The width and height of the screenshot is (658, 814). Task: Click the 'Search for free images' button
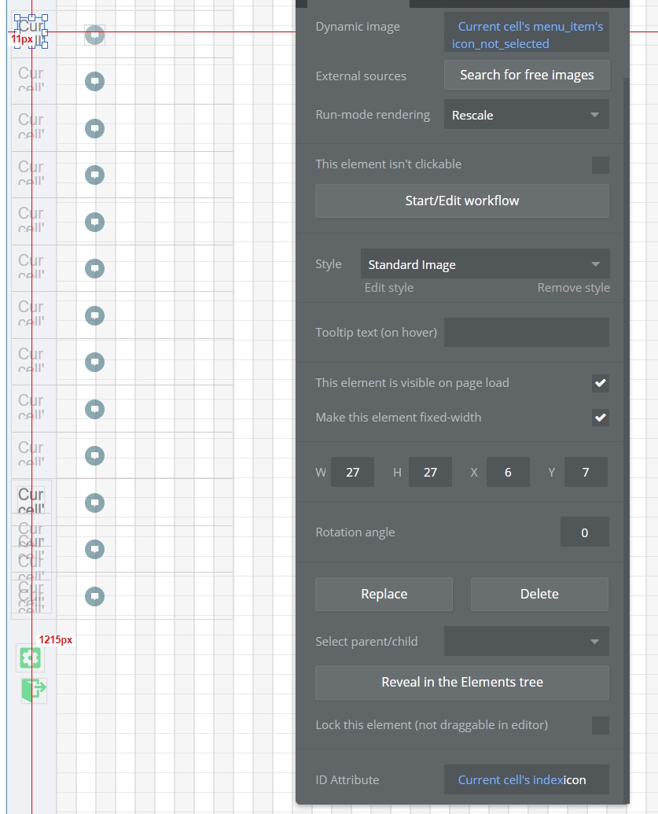(526, 74)
